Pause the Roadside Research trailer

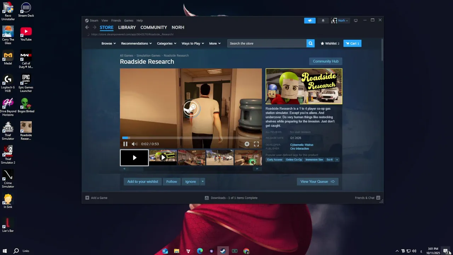[x=125, y=144]
